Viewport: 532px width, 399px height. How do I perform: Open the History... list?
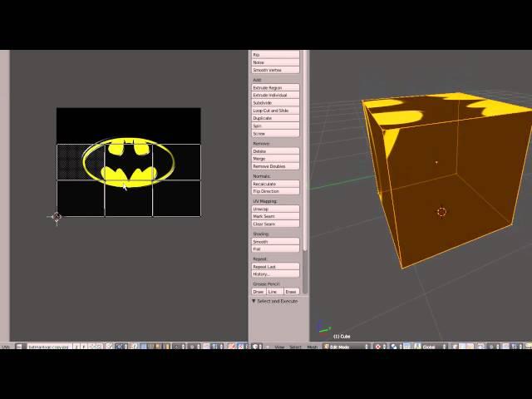275,274
